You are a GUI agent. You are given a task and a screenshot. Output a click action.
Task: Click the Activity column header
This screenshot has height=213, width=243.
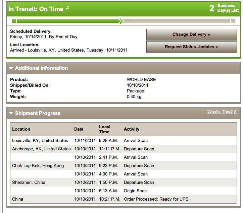(132, 129)
